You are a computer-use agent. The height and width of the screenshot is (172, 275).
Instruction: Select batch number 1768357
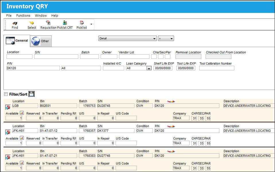pyautogui.click(x=87, y=131)
